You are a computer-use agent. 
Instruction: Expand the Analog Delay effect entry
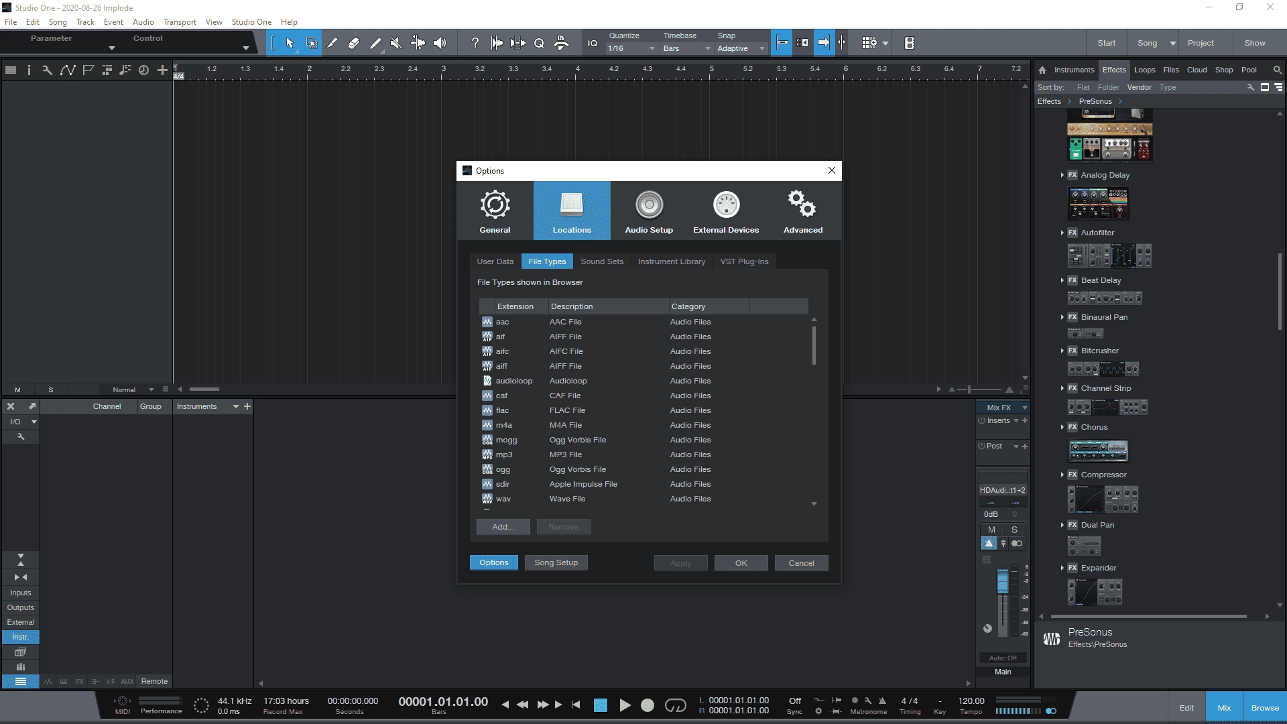(x=1062, y=175)
